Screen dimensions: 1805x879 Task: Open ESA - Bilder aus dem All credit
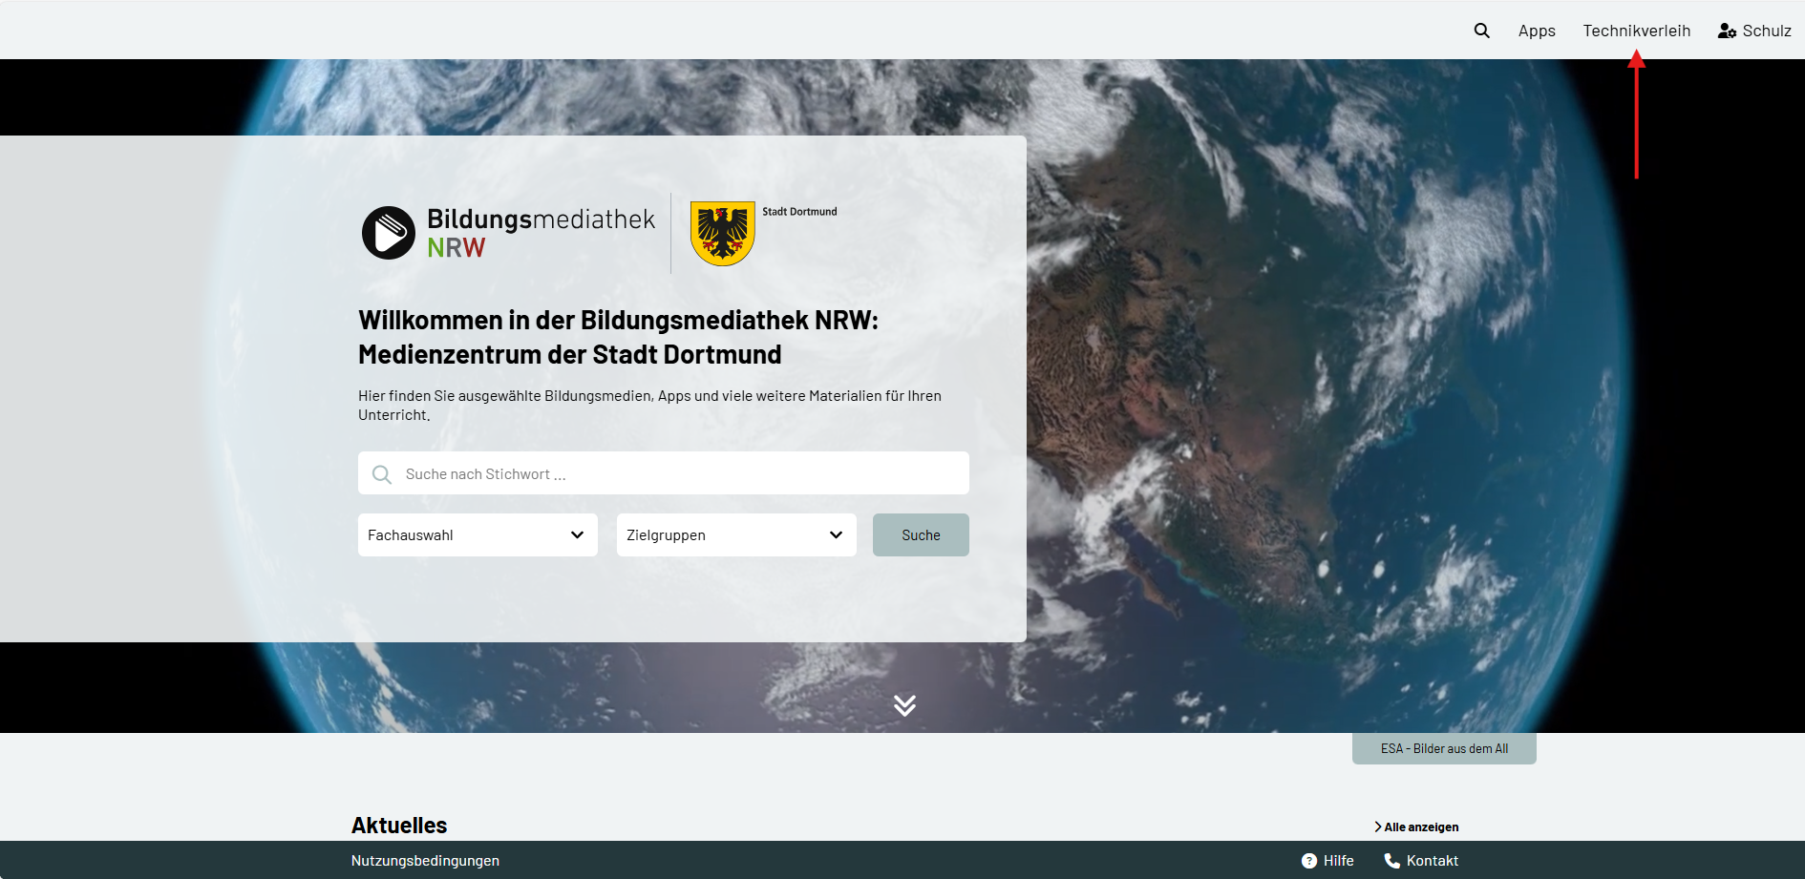point(1444,748)
